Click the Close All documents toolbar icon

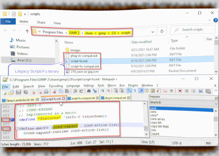[x=39, y=92]
